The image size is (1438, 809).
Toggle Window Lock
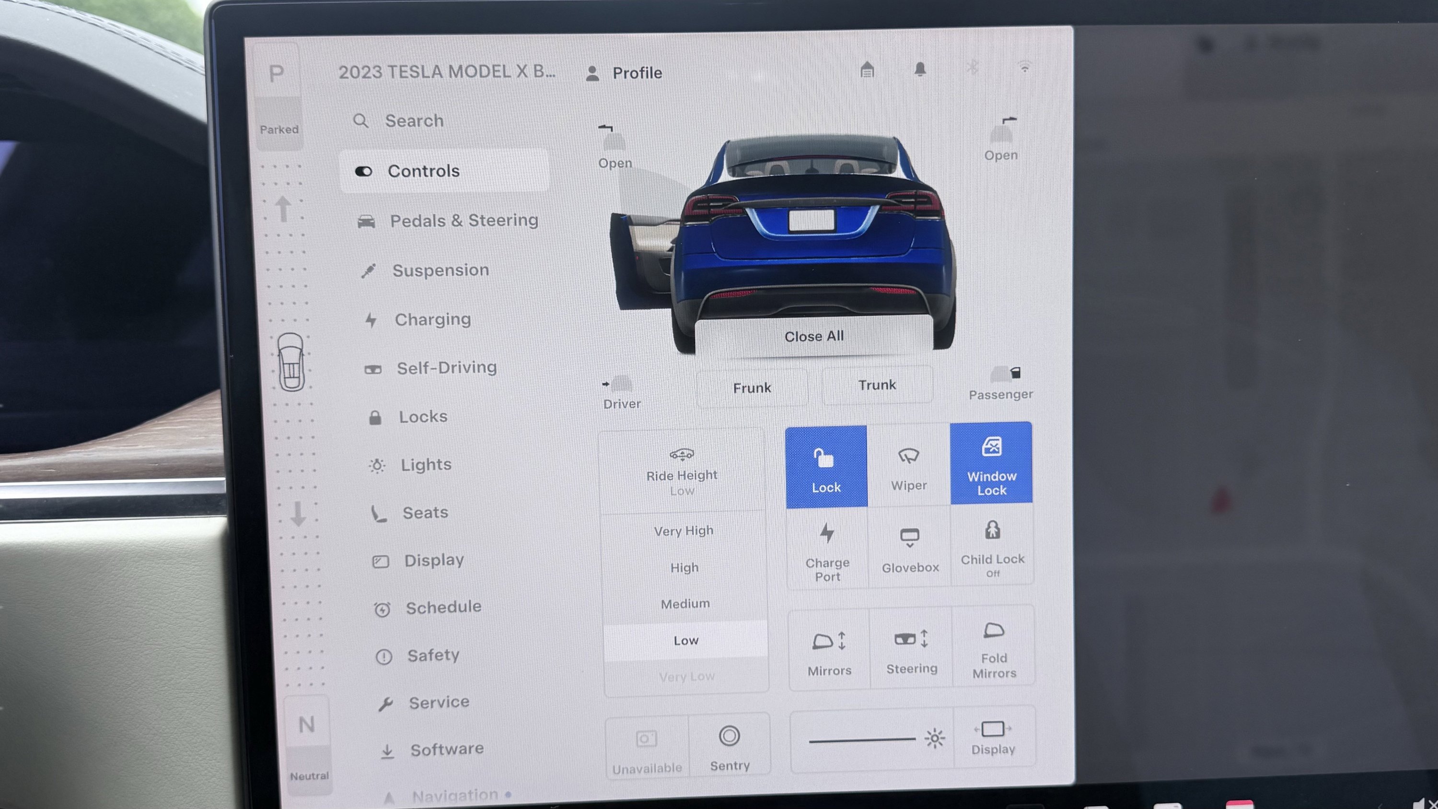pos(991,463)
